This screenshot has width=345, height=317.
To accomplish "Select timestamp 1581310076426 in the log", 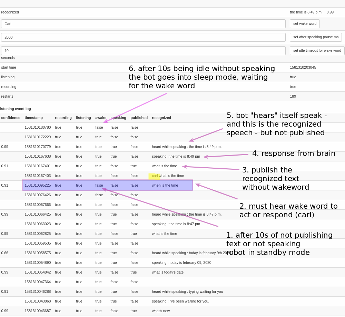I will [x=38, y=195].
